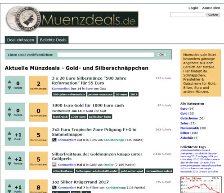
Task: Select the gold-unter-spot tag
Action: pyautogui.click(x=132, y=171)
